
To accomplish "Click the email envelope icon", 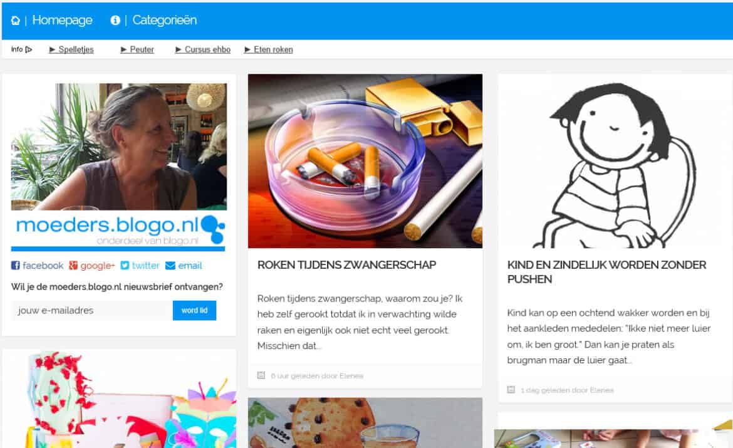I will 170,266.
